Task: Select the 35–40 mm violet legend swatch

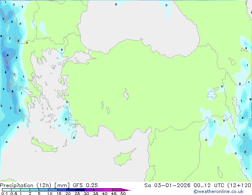Action: pyautogui.click(x=98, y=190)
